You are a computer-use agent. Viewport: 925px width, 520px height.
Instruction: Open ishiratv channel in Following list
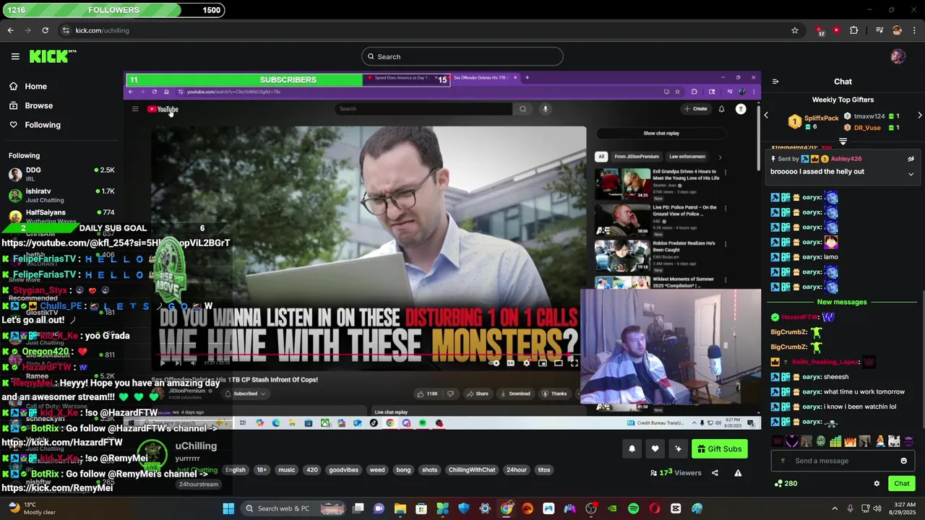click(61, 195)
